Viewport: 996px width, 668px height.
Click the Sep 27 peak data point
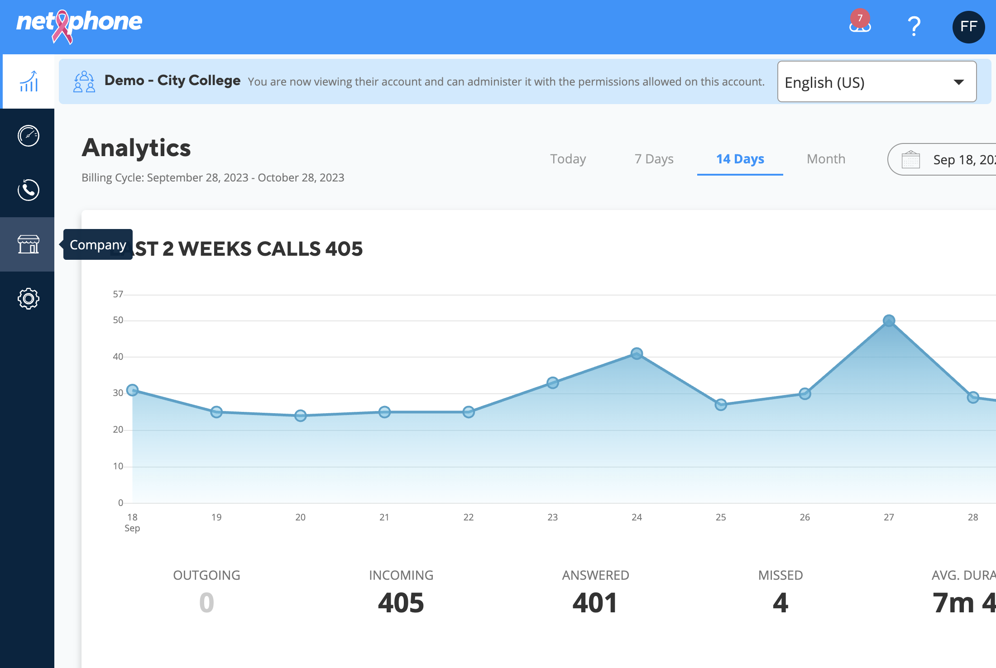[x=889, y=321]
